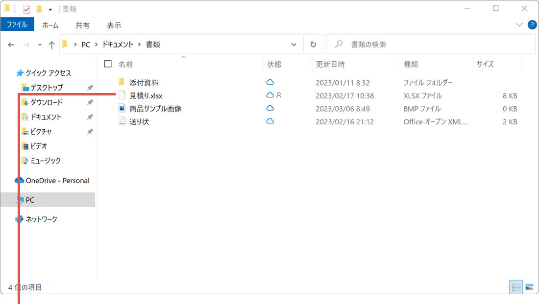This screenshot has width=539, height=304.
Task: Expand the ribbon with the chevron
Action: pyautogui.click(x=519, y=25)
